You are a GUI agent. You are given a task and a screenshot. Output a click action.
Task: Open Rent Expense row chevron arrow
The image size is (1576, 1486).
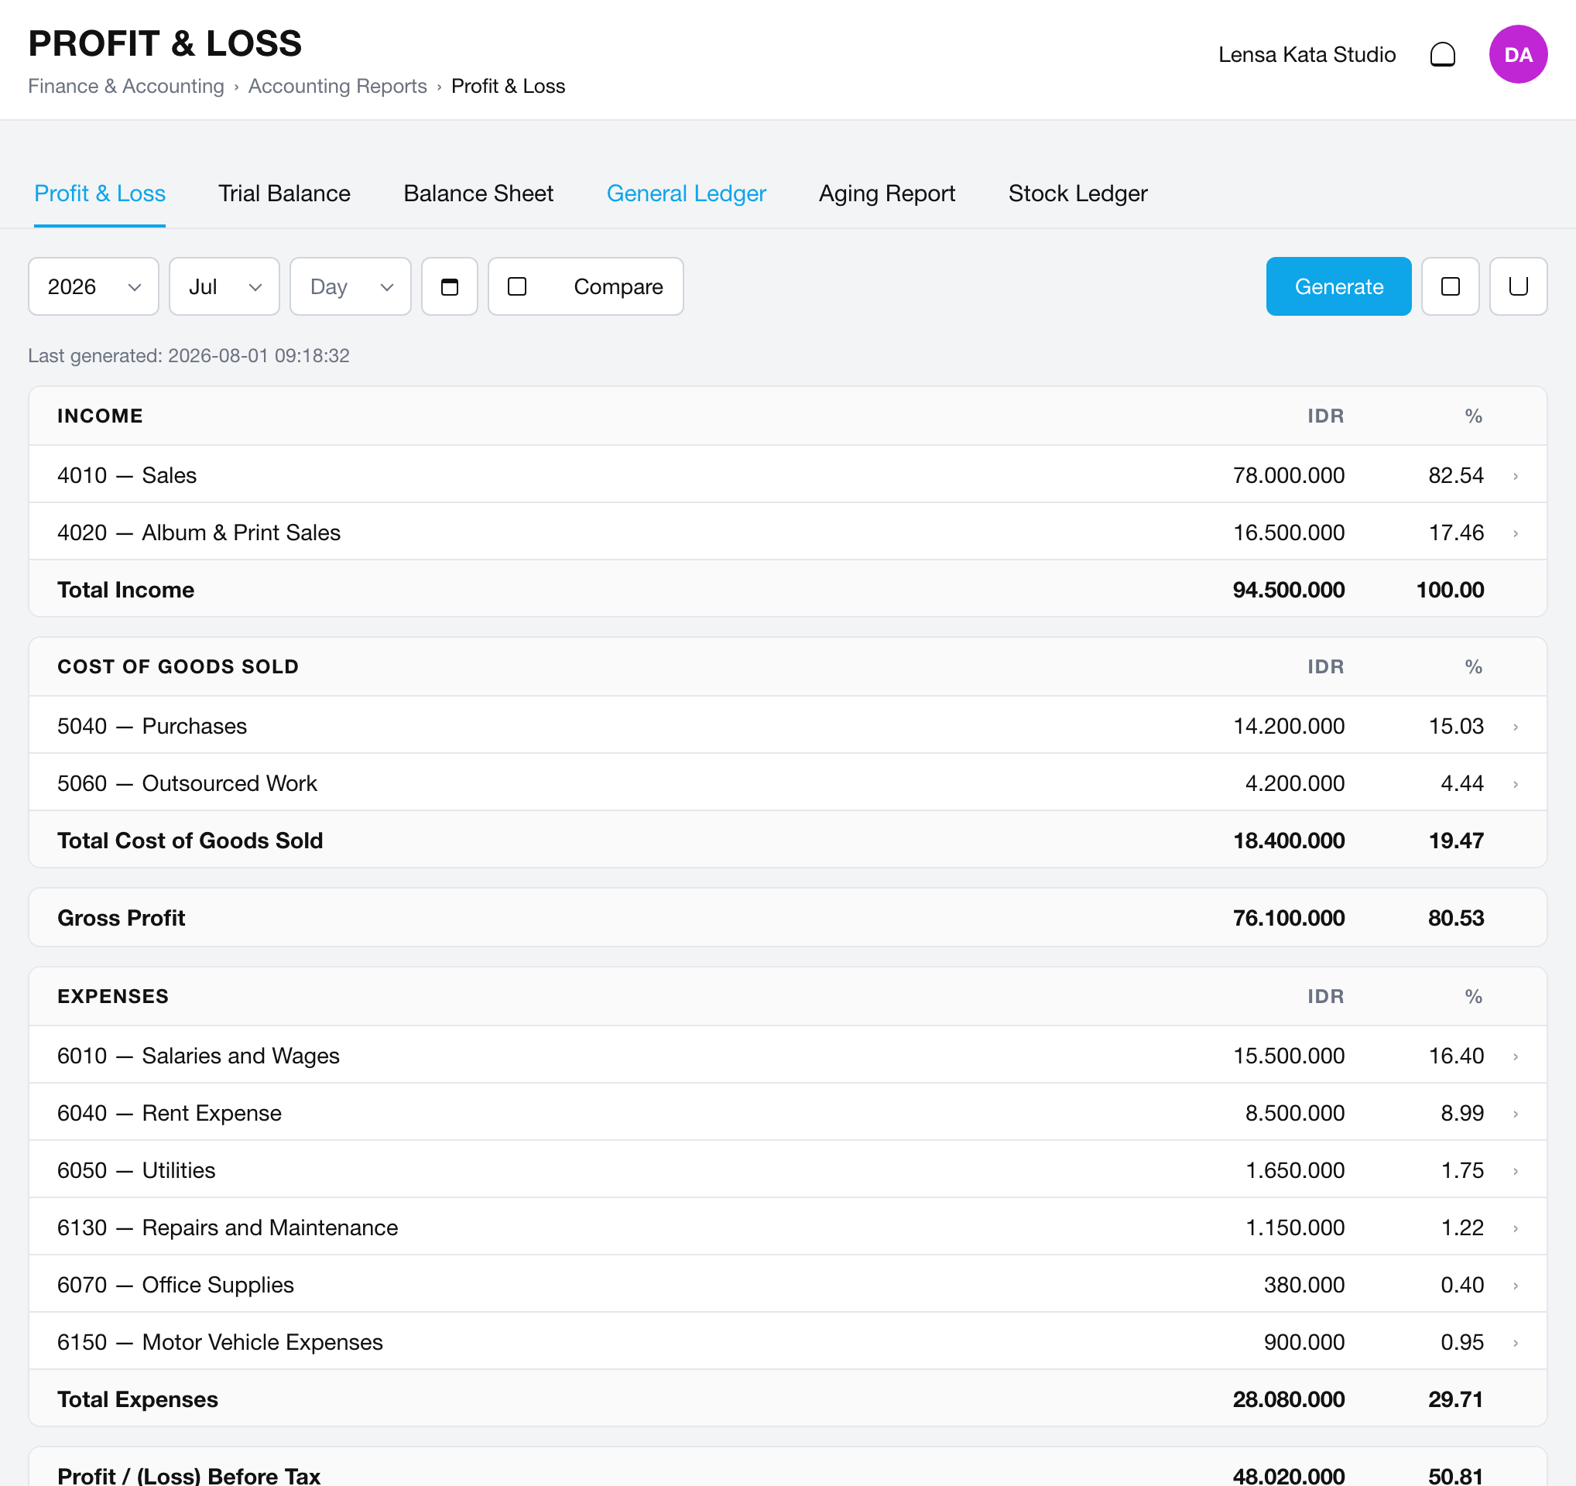(1515, 1114)
